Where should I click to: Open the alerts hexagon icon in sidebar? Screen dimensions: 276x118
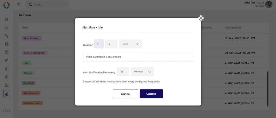click(7, 69)
